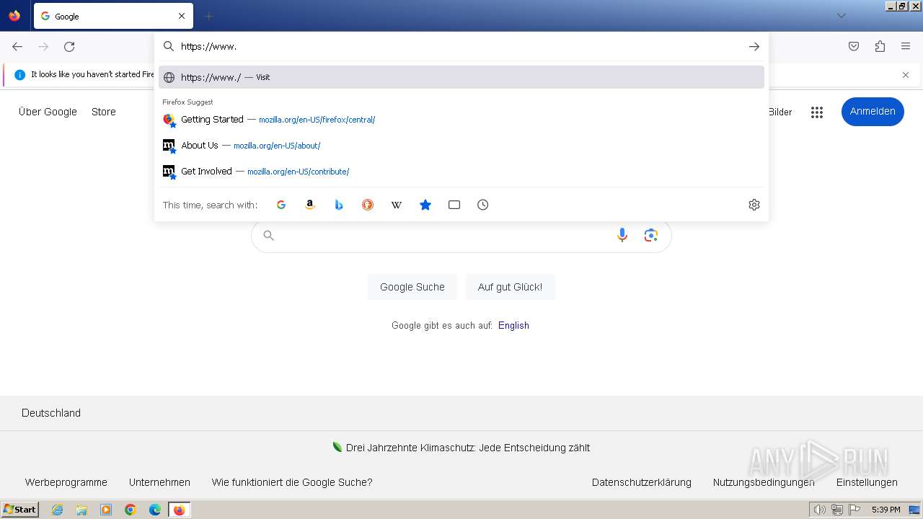Image resolution: width=923 pixels, height=519 pixels.
Task: Open Werbeprogramme footer link
Action: click(x=66, y=482)
